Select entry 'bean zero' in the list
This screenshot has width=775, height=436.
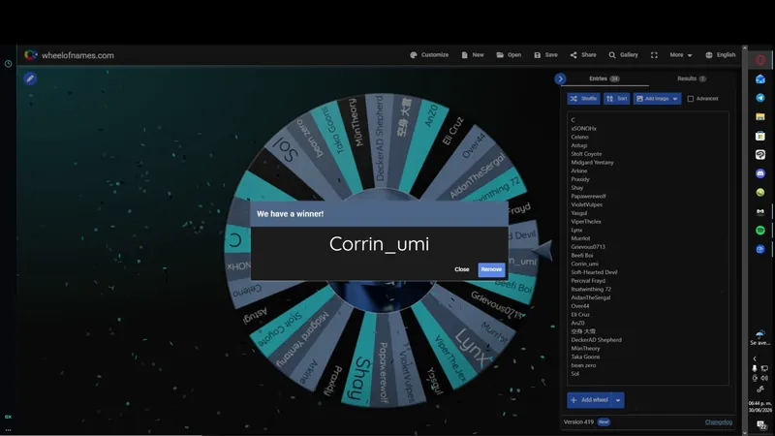[x=583, y=365]
